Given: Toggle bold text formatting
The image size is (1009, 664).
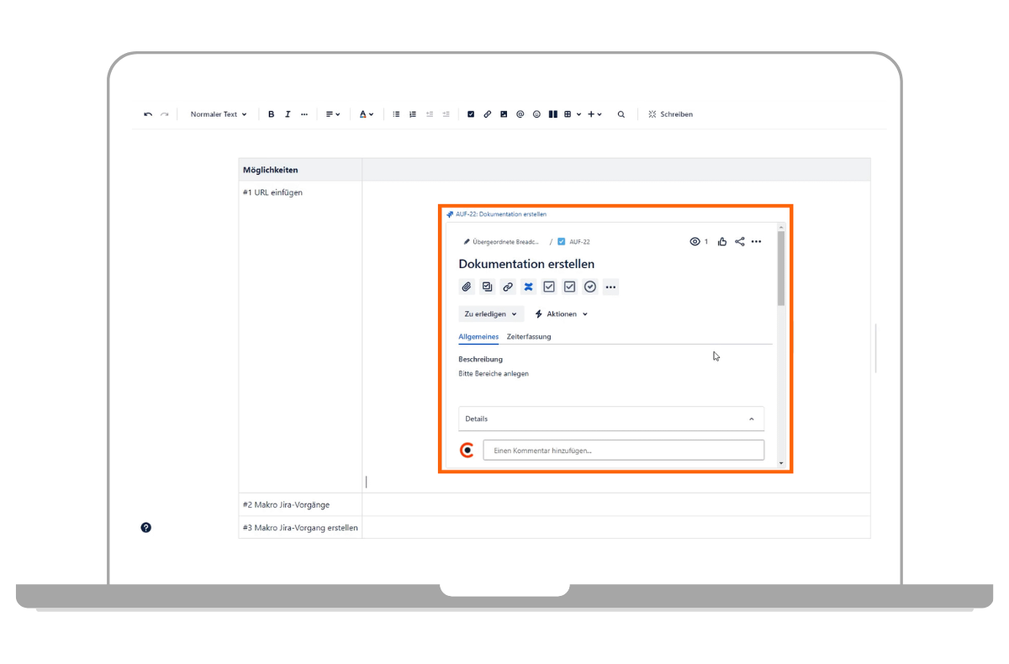Looking at the screenshot, I should [x=271, y=114].
